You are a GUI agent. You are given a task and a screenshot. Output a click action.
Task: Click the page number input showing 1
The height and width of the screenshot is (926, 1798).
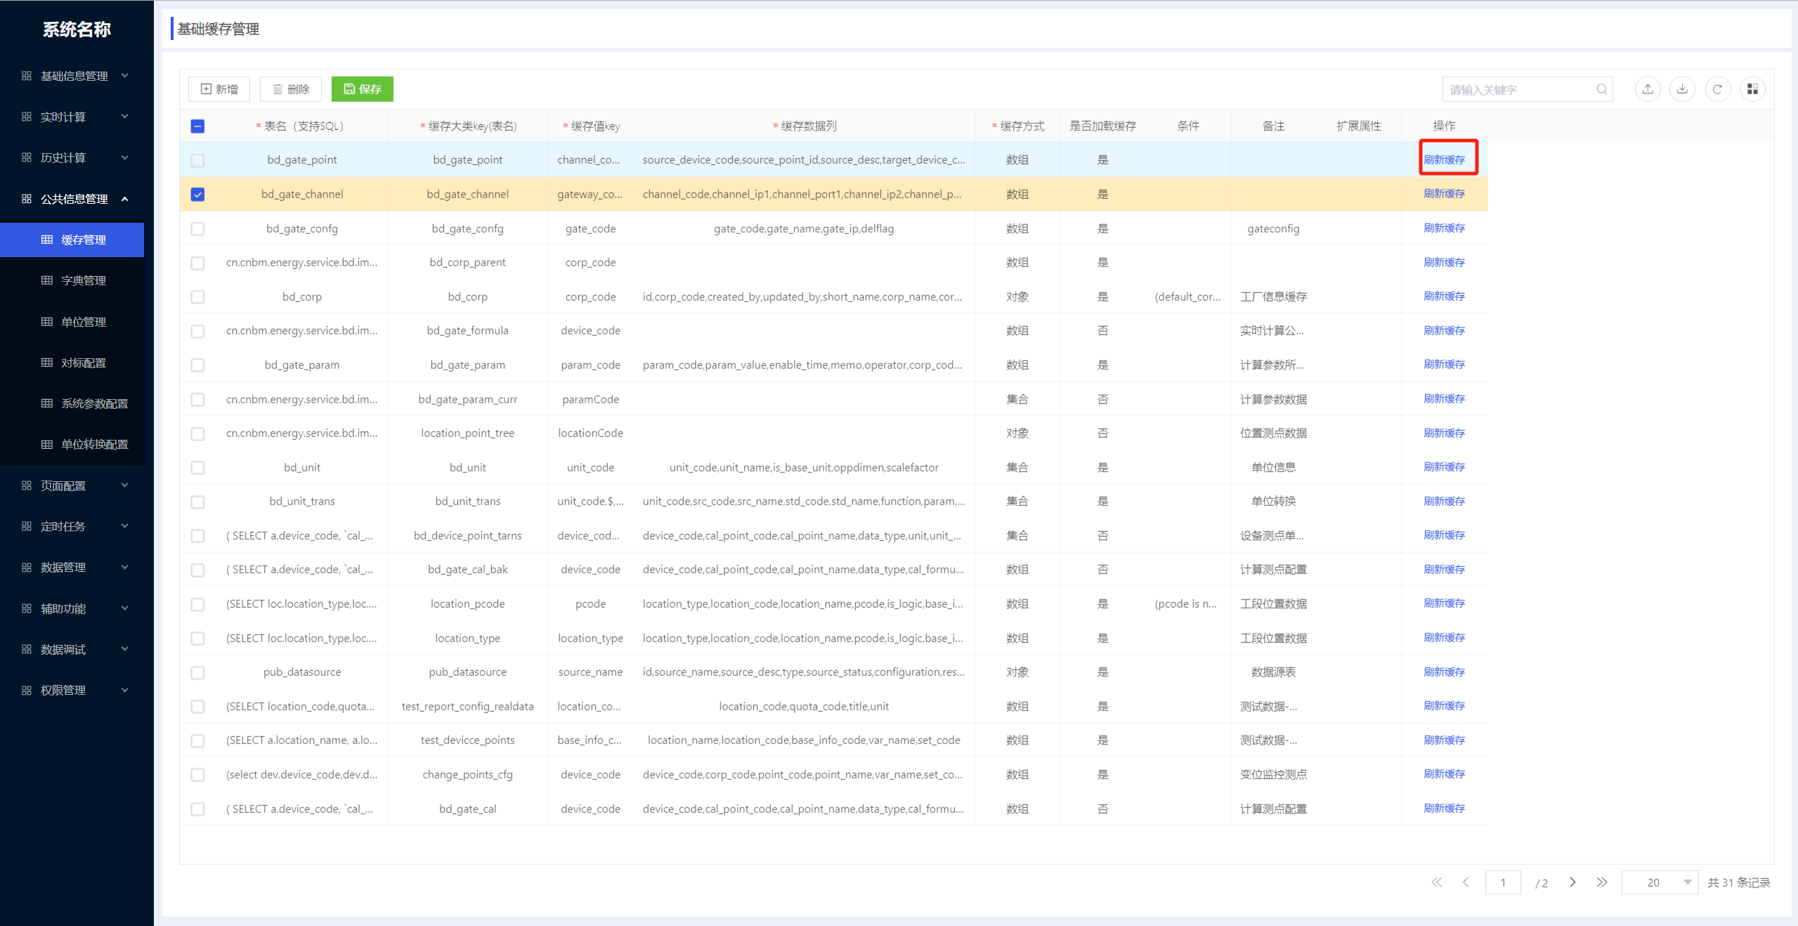1503,882
